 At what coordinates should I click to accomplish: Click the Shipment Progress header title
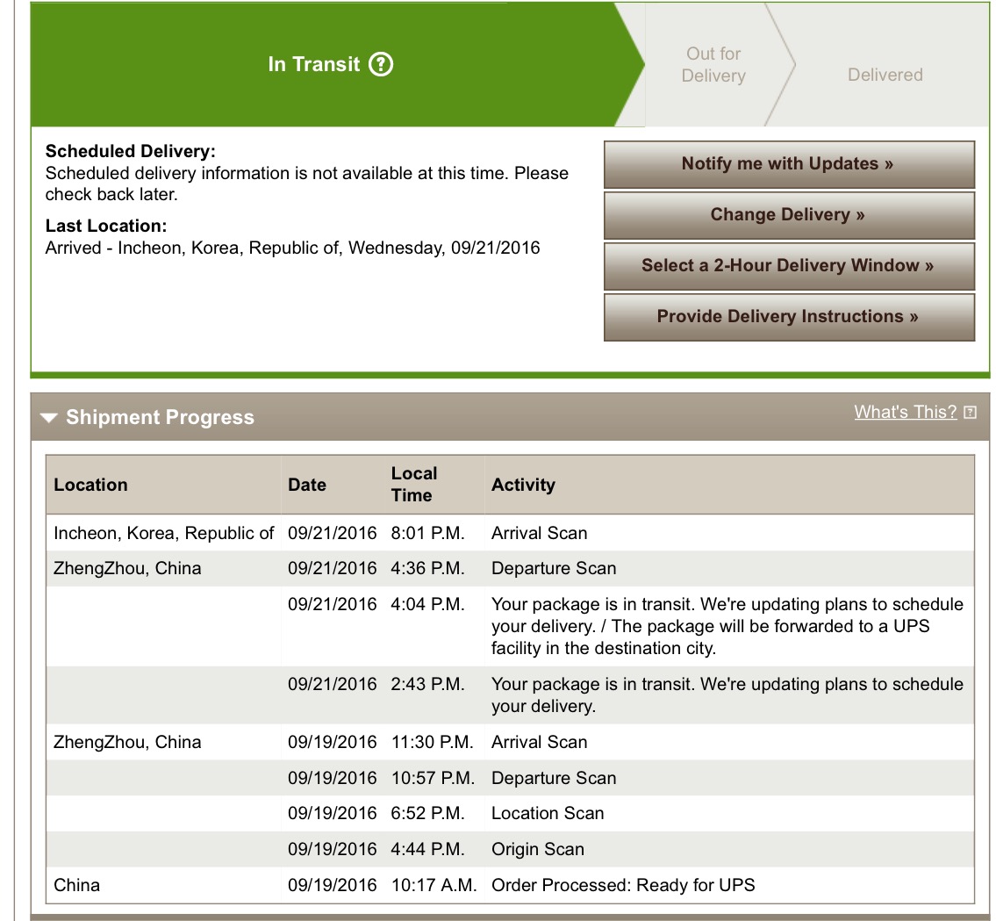[160, 417]
